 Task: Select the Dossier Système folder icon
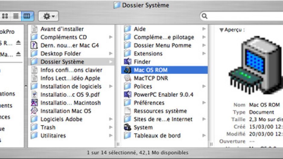pos(34,62)
